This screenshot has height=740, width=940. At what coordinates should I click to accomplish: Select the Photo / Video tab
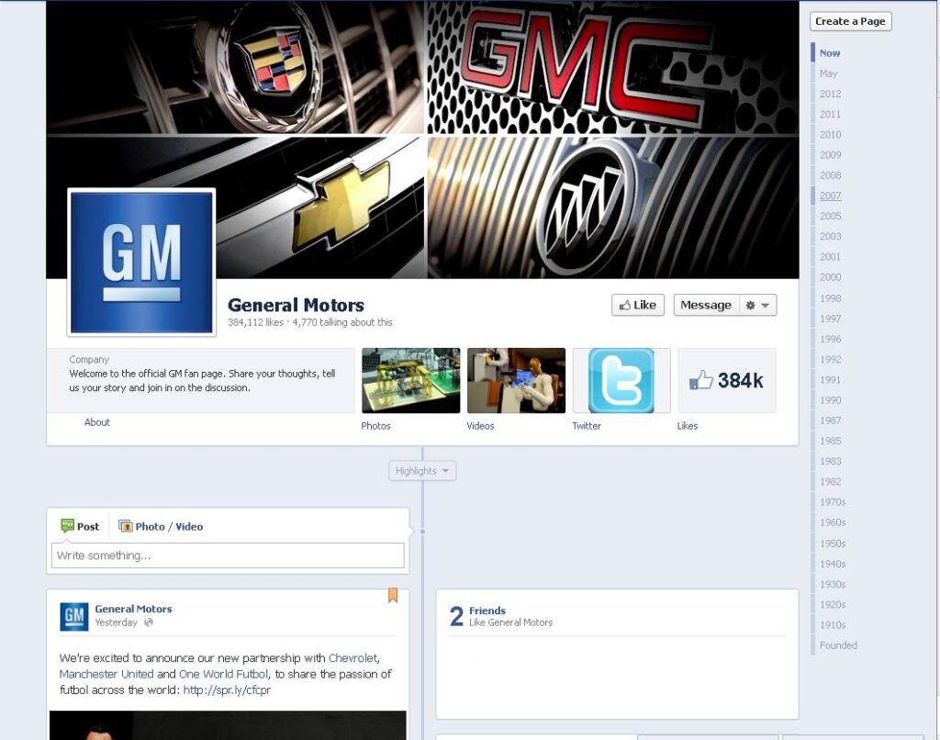pyautogui.click(x=161, y=526)
